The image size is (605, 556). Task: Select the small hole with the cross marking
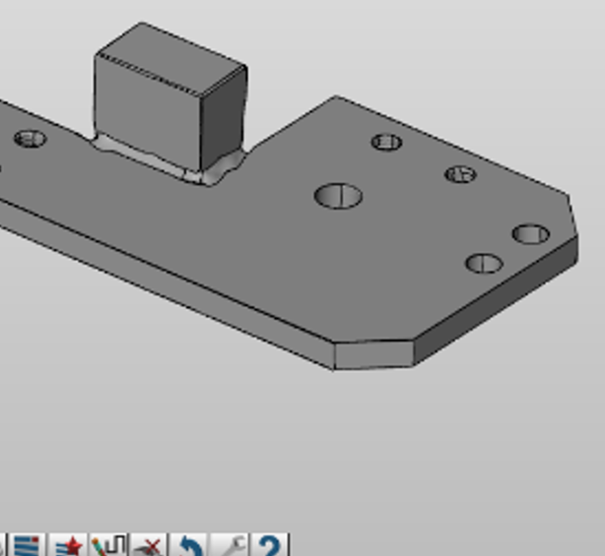pyautogui.click(x=460, y=175)
